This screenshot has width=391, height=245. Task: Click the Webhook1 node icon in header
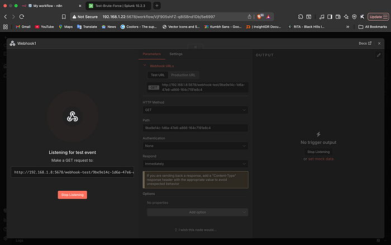12,44
